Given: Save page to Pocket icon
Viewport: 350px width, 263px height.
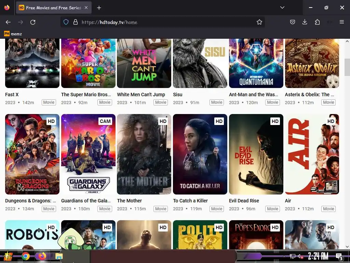Looking at the screenshot, I should [x=293, y=22].
